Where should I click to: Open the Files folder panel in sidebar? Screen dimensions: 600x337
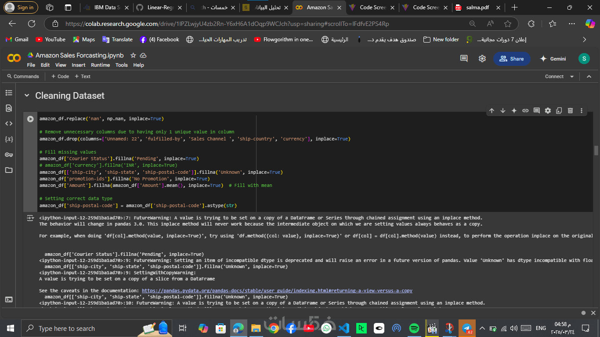pos(9,170)
